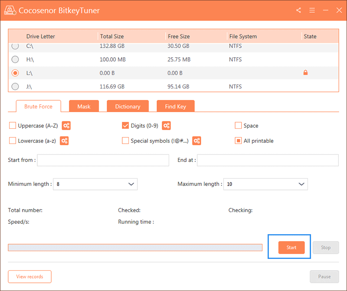The width and height of the screenshot is (347, 291).
Task: Click the Pause button
Action: [324, 276]
